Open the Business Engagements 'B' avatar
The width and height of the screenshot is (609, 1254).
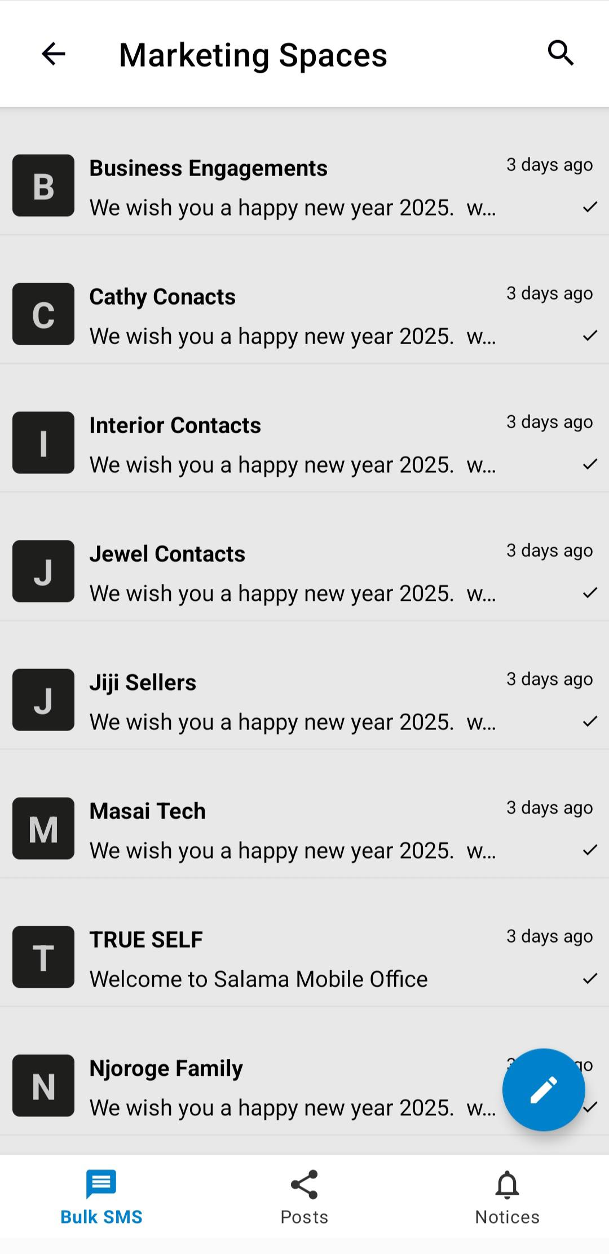pyautogui.click(x=43, y=186)
